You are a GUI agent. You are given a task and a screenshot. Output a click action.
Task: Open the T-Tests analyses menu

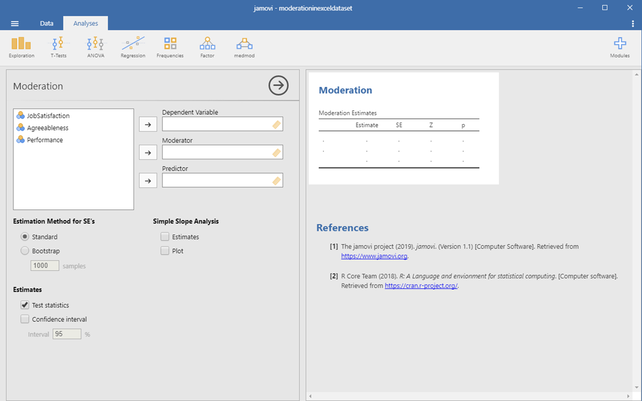click(x=58, y=47)
